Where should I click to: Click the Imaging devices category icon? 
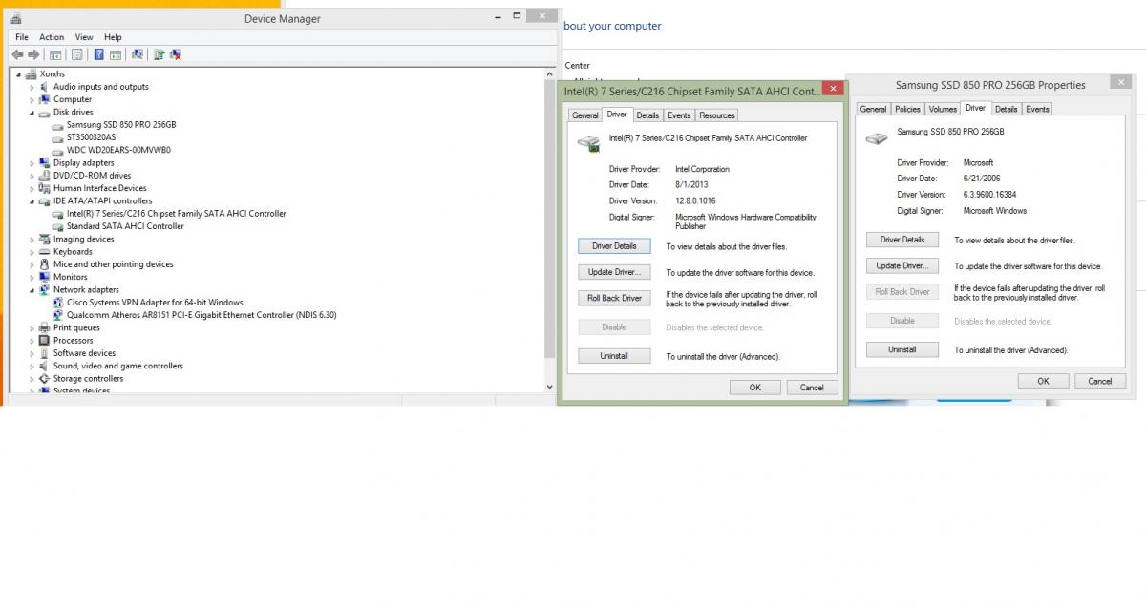(45, 239)
